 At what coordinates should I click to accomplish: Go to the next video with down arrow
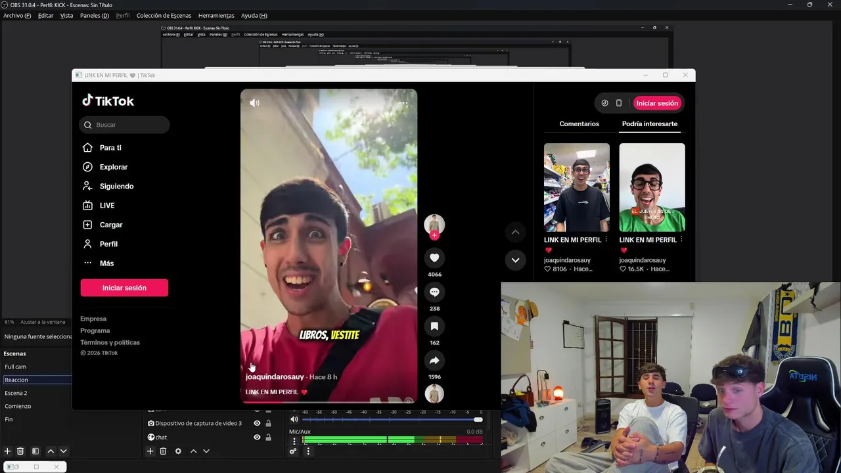(x=515, y=260)
